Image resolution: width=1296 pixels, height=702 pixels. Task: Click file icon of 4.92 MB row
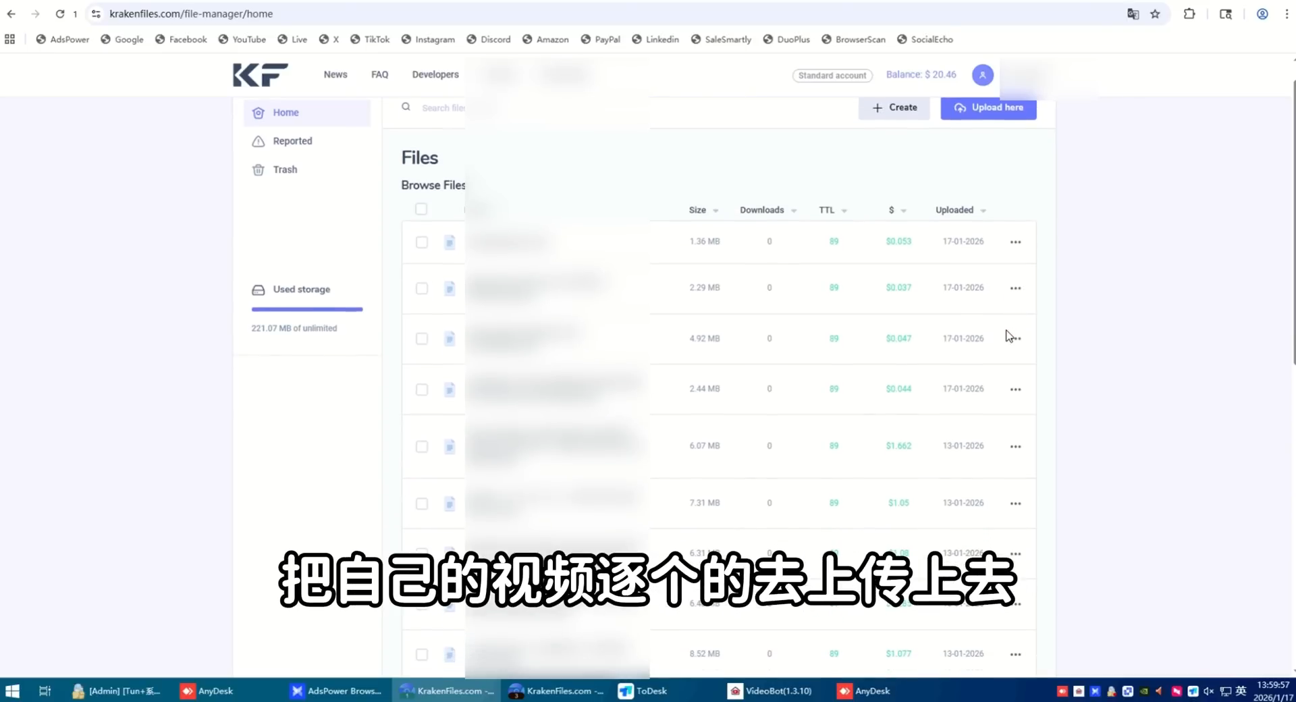click(450, 339)
